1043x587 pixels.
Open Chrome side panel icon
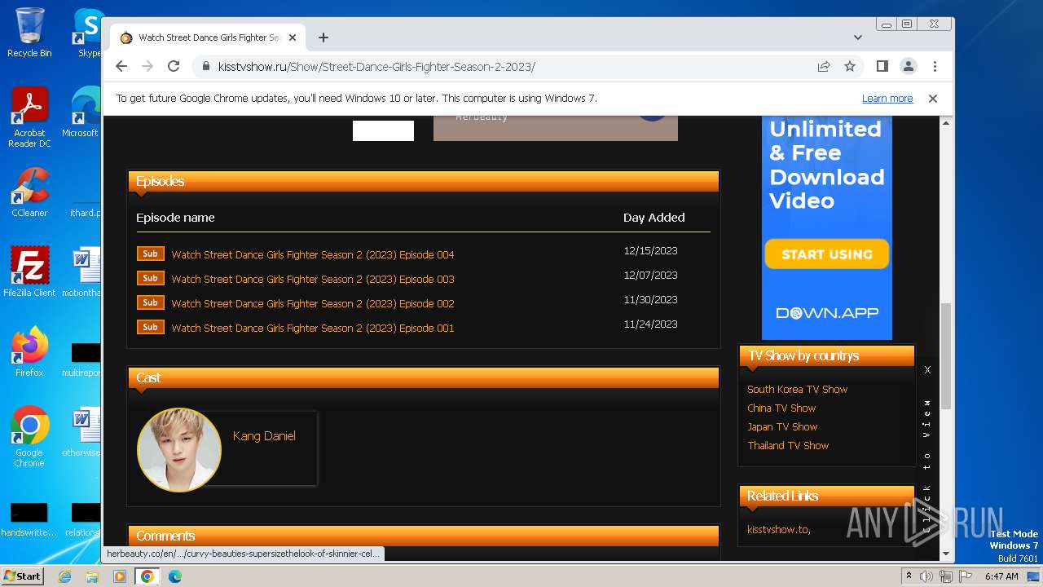coord(882,66)
